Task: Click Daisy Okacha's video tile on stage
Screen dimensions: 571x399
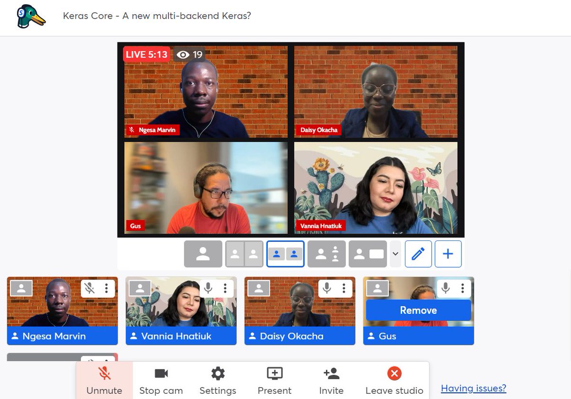Action: 376,92
